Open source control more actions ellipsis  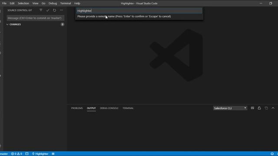pyautogui.click(x=61, y=10)
